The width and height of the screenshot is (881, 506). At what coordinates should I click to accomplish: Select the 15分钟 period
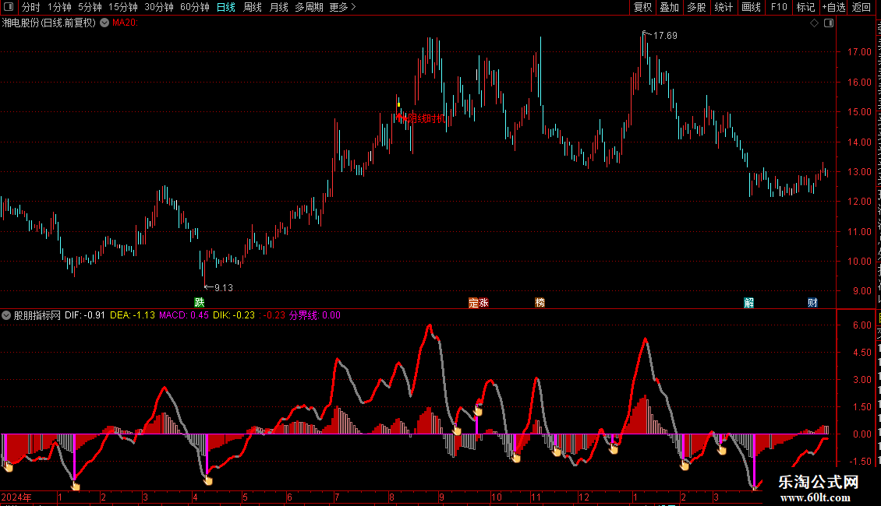click(123, 7)
